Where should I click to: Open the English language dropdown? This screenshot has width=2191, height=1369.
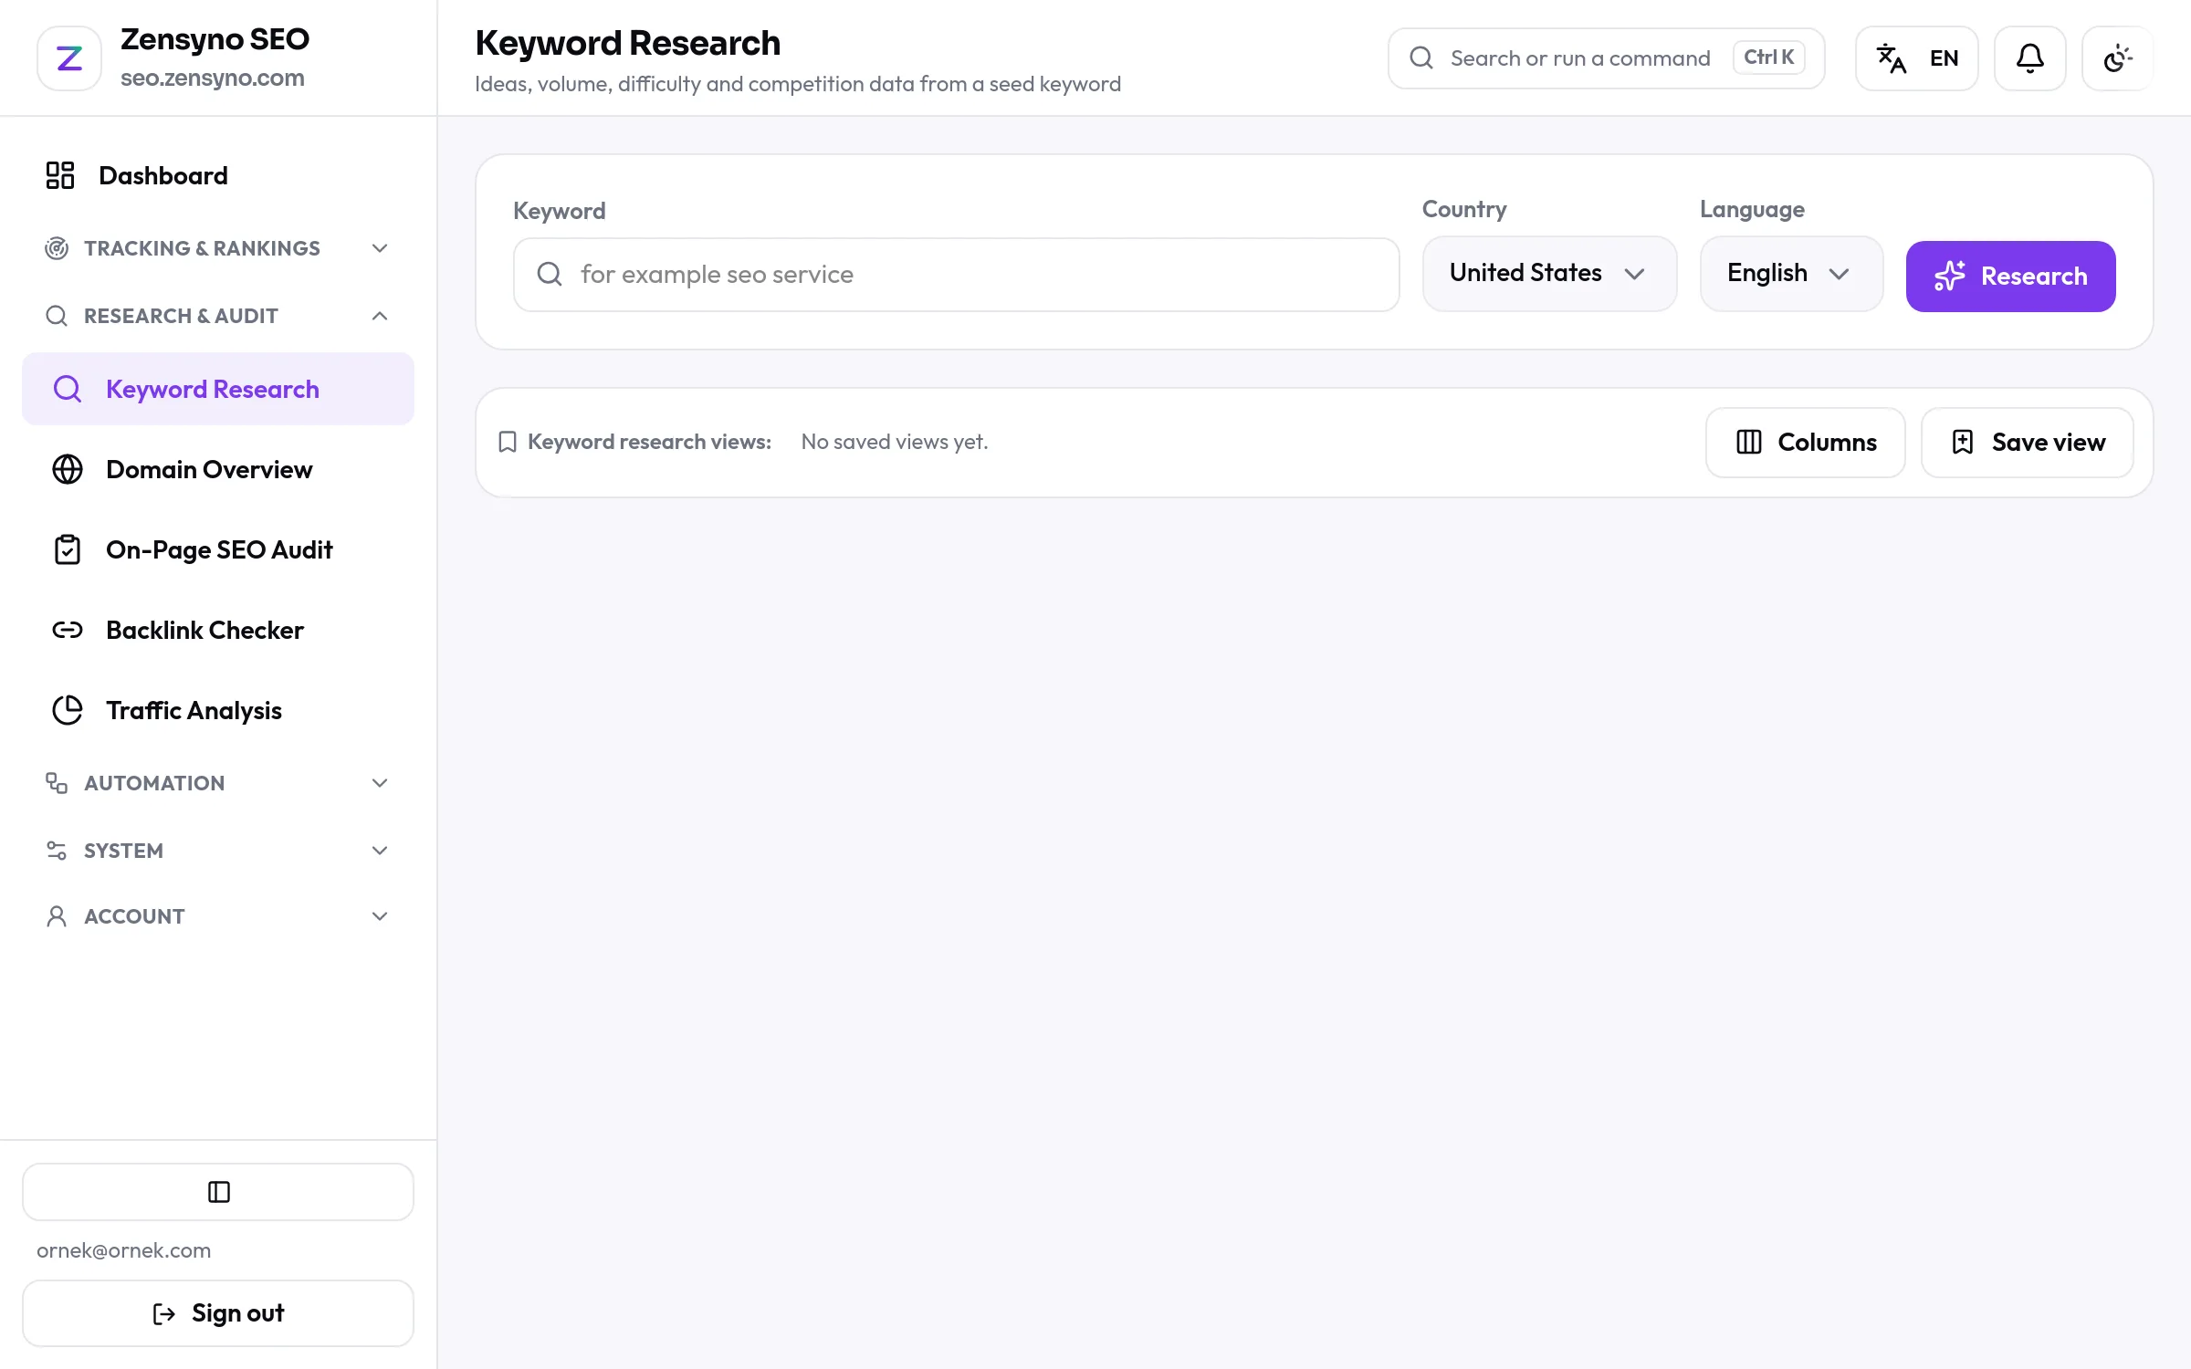[x=1791, y=274]
